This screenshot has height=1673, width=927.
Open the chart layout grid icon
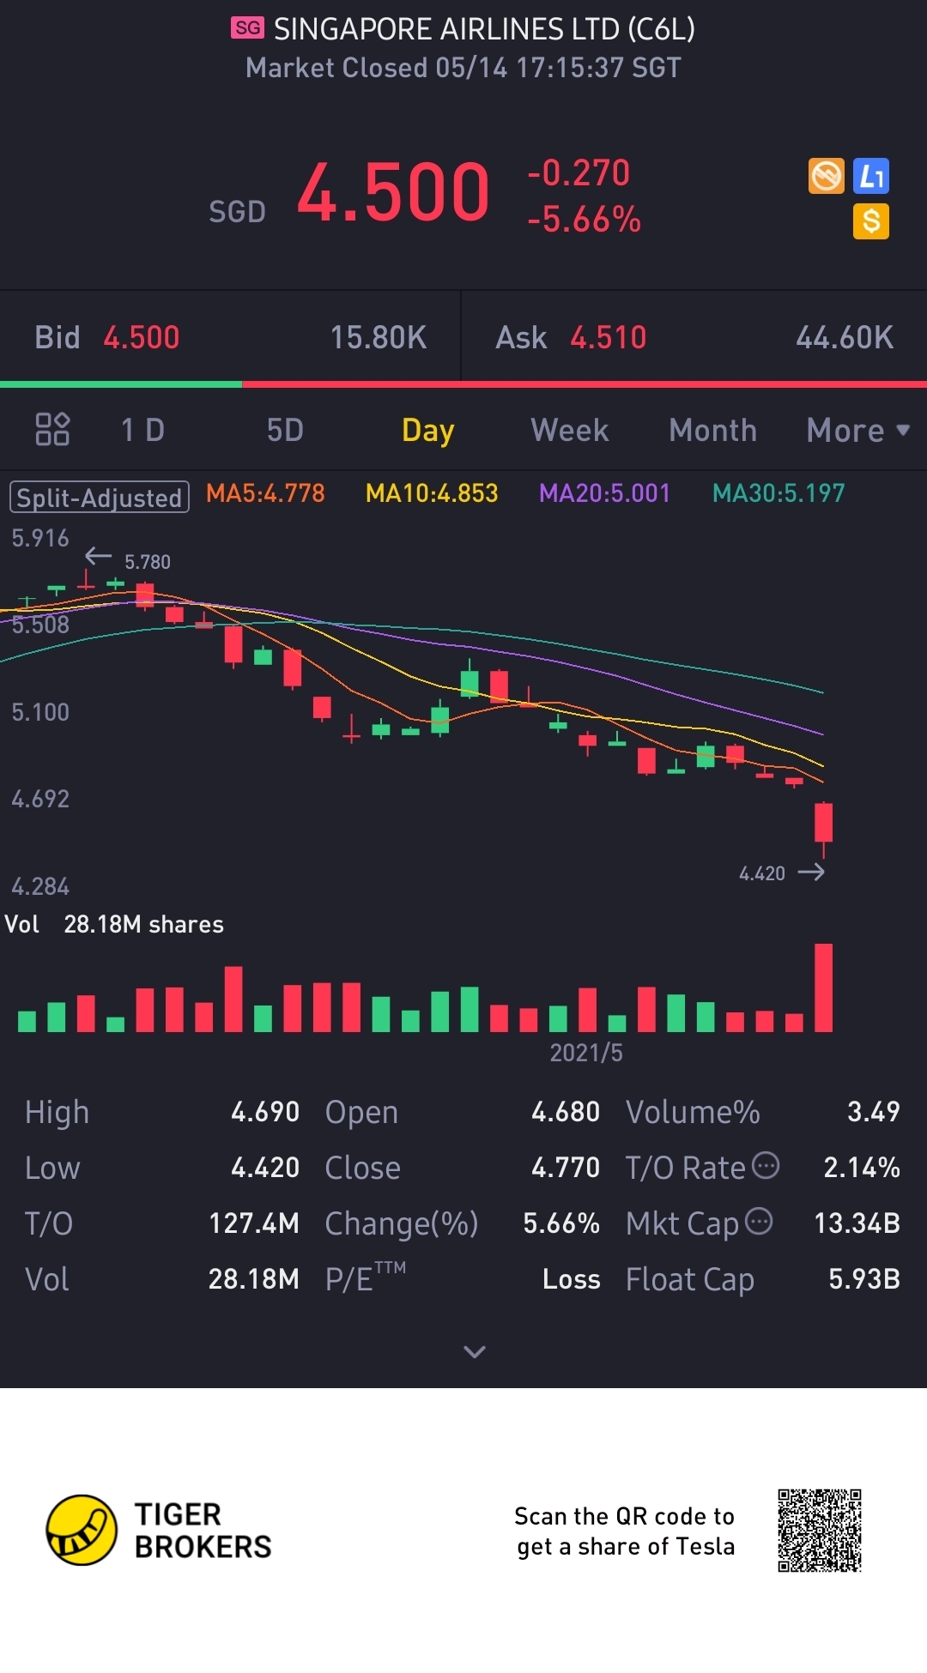point(52,429)
